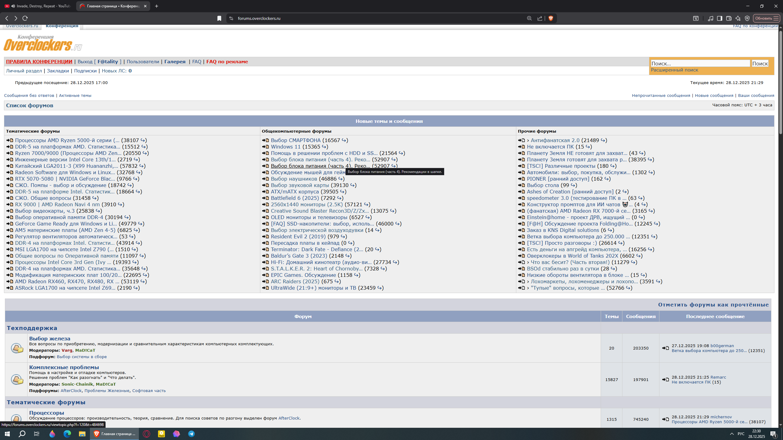This screenshot has height=440, width=783.
Task: Open ПРАВИЛА КОНФЕРЕНЦИИ link
Action: tap(39, 62)
